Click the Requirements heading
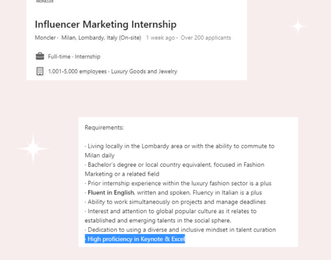Viewport: 331px width, 260px height. (104, 128)
